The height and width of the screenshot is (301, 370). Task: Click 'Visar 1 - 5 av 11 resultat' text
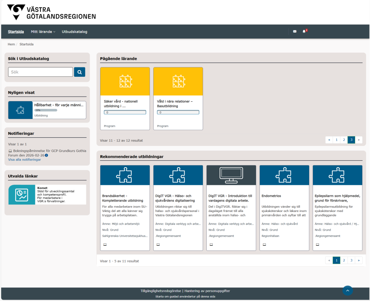coord(119,261)
